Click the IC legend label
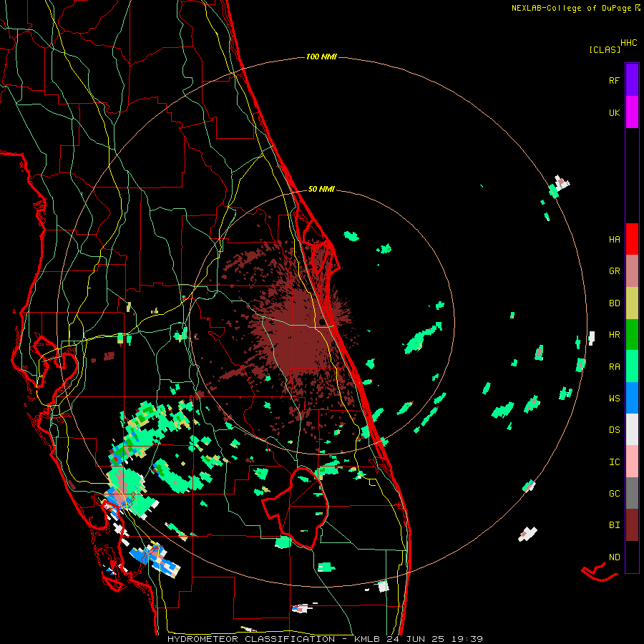 point(614,462)
